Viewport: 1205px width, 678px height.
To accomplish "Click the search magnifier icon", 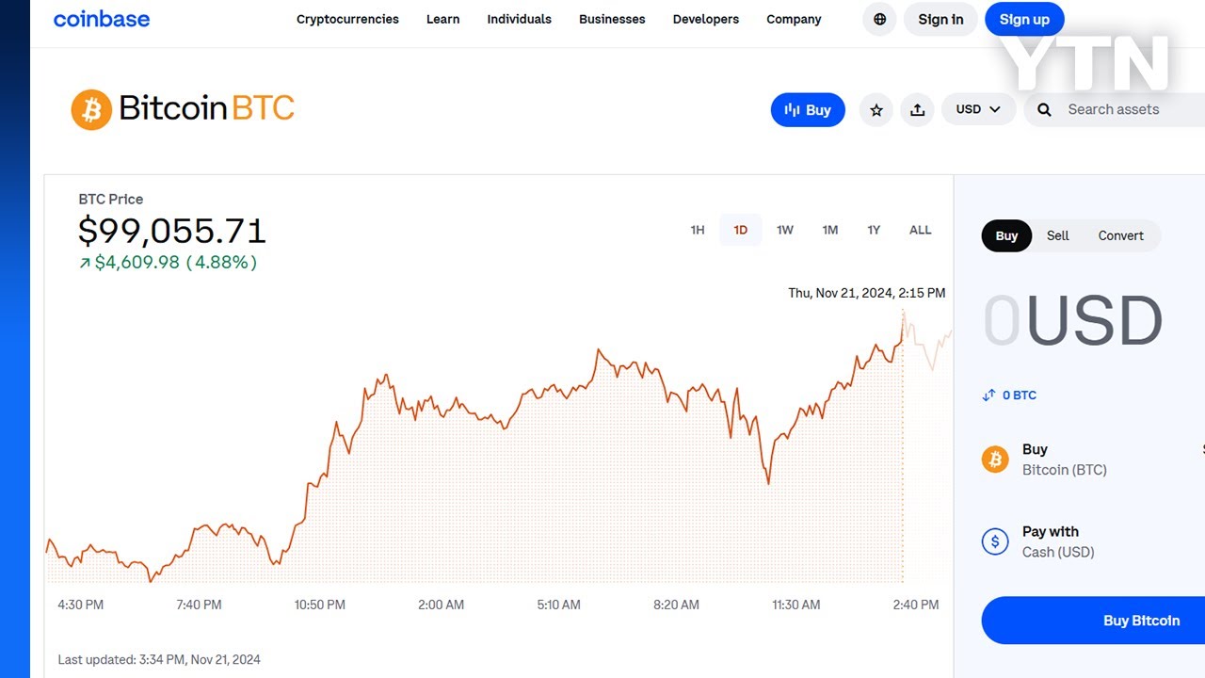I will click(1044, 110).
